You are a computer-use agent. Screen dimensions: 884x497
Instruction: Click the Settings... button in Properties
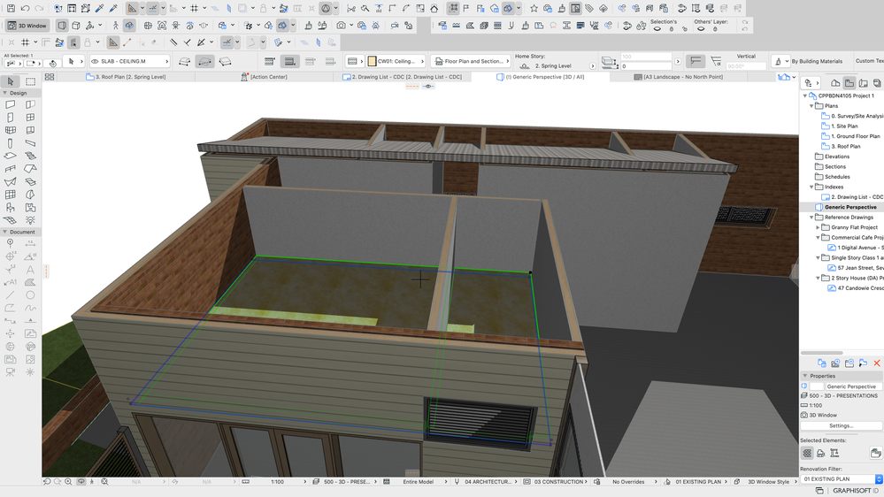pyautogui.click(x=841, y=425)
